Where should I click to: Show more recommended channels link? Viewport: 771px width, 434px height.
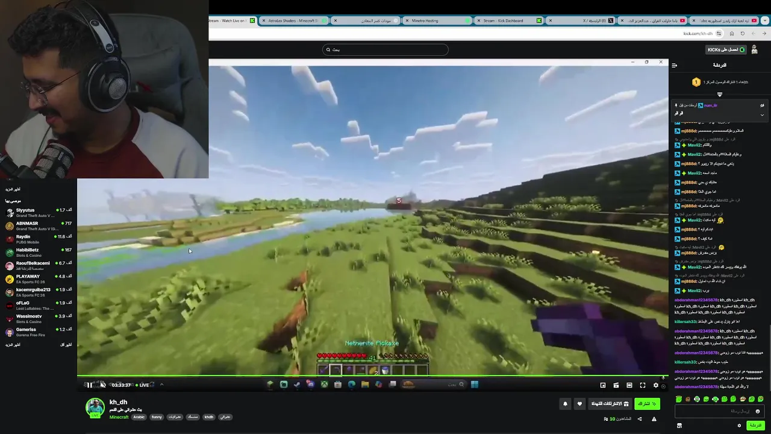click(x=13, y=345)
